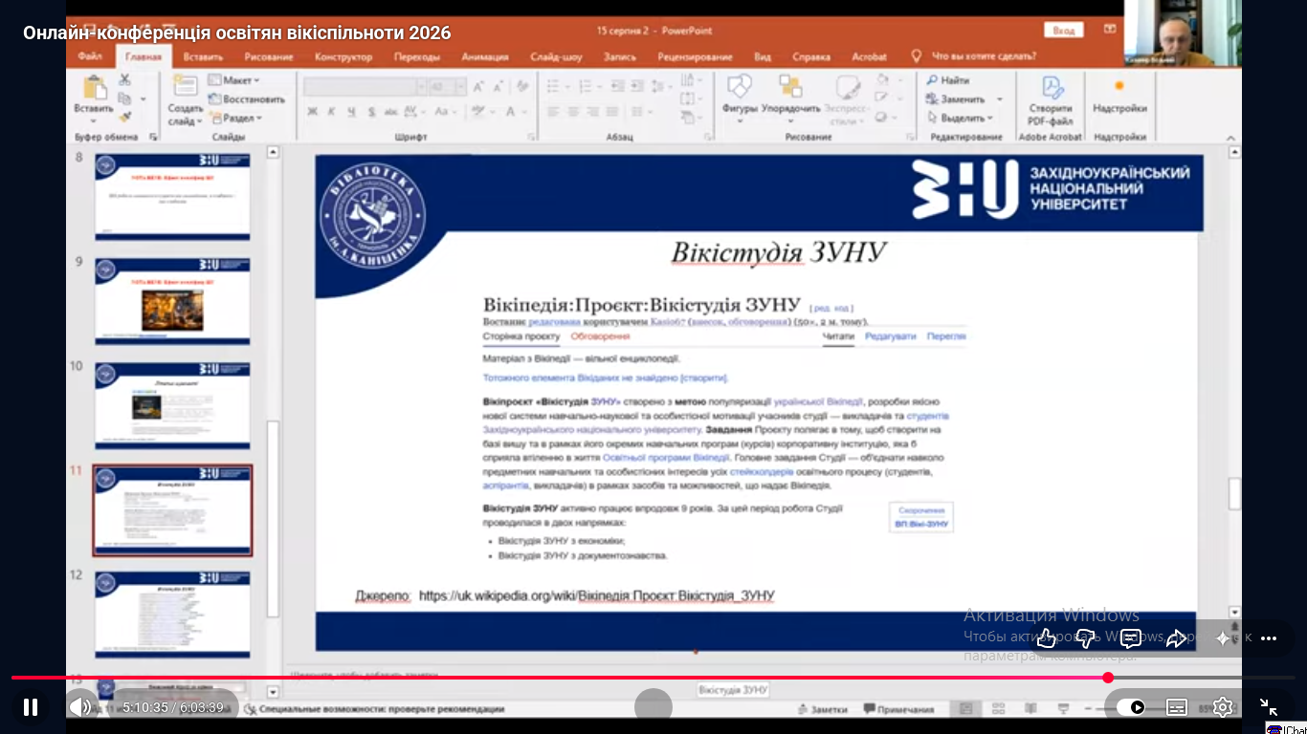Seek using the red progress bar handle
Image resolution: width=1307 pixels, height=734 pixels.
coord(1108,678)
